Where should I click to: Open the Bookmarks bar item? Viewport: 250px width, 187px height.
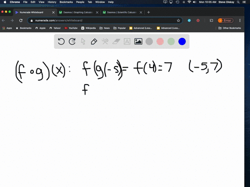pos(23,28)
